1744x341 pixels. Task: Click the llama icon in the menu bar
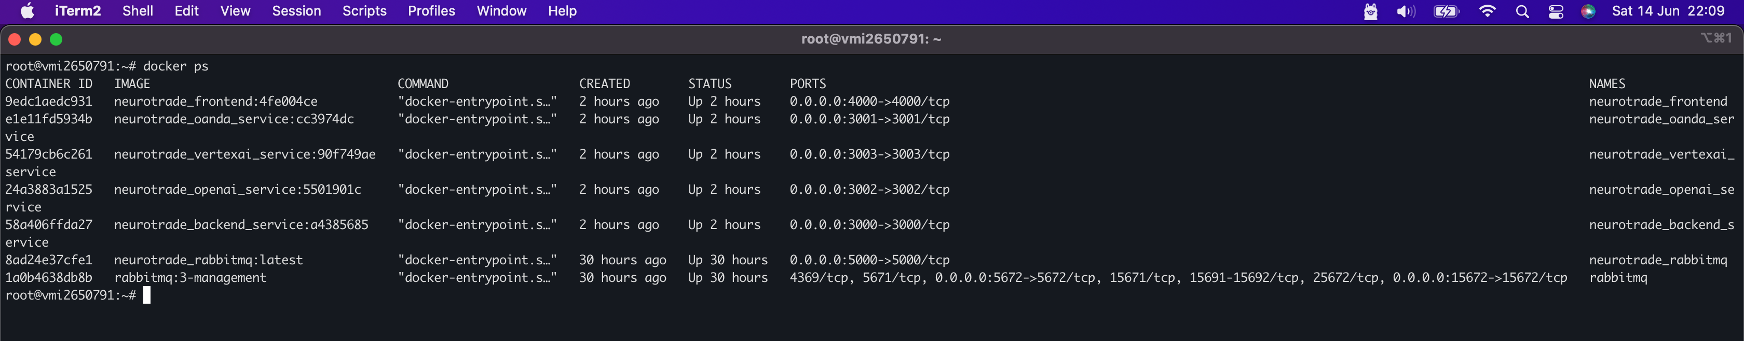pyautogui.click(x=1370, y=11)
